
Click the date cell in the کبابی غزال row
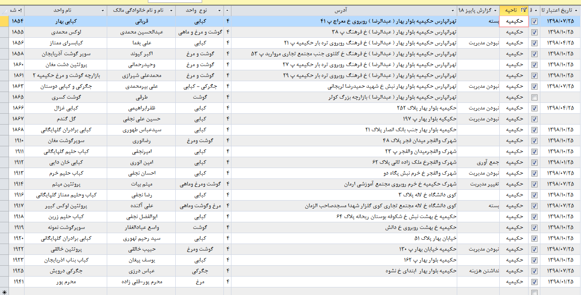[561, 108]
